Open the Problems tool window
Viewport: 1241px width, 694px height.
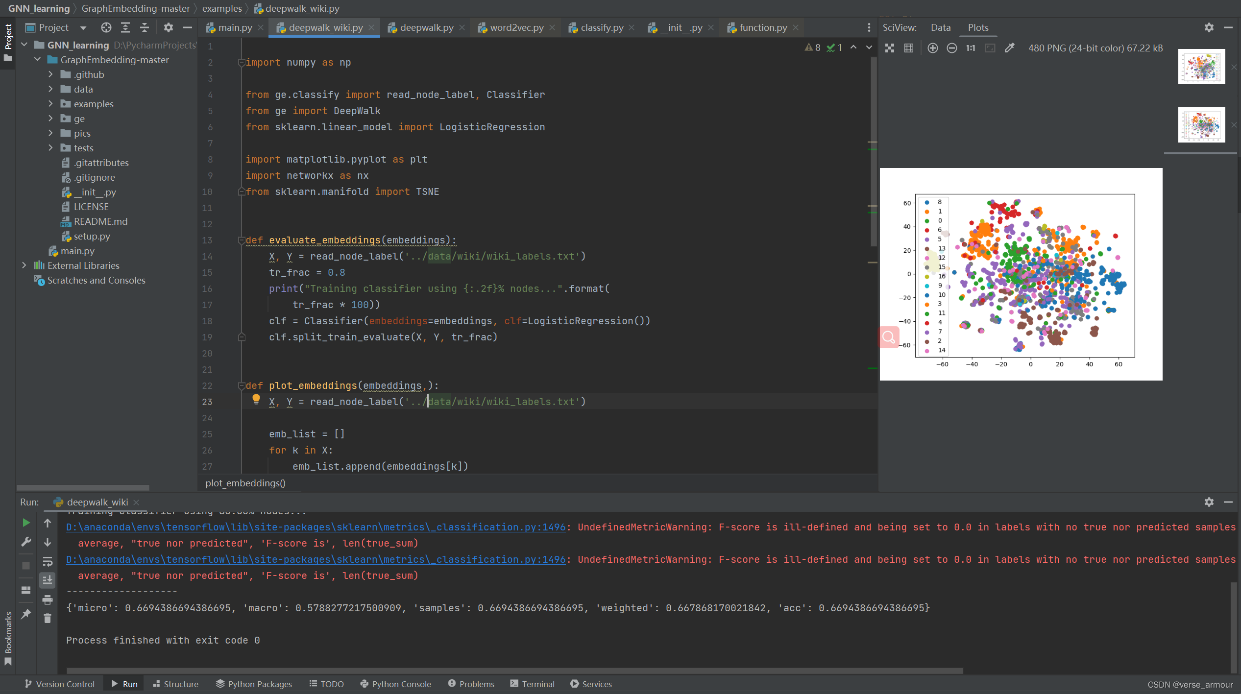coord(471,684)
